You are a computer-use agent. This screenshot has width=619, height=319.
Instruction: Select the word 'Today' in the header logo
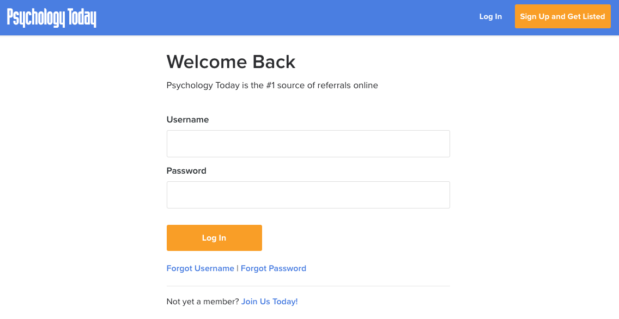pos(82,17)
